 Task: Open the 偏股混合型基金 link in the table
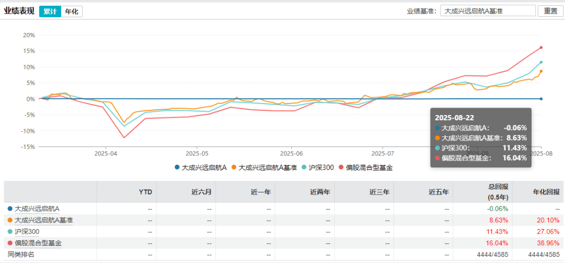(x=38, y=243)
